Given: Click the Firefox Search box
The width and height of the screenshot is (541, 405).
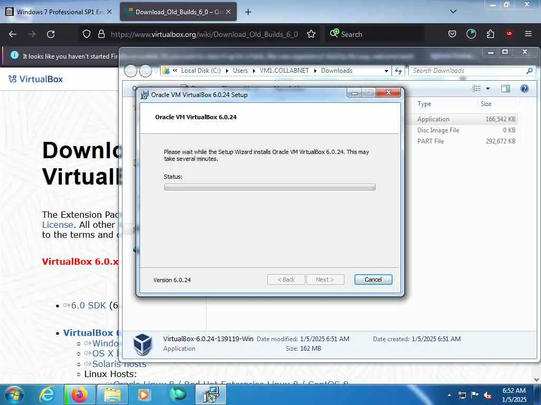Looking at the screenshot, I should tap(375, 34).
